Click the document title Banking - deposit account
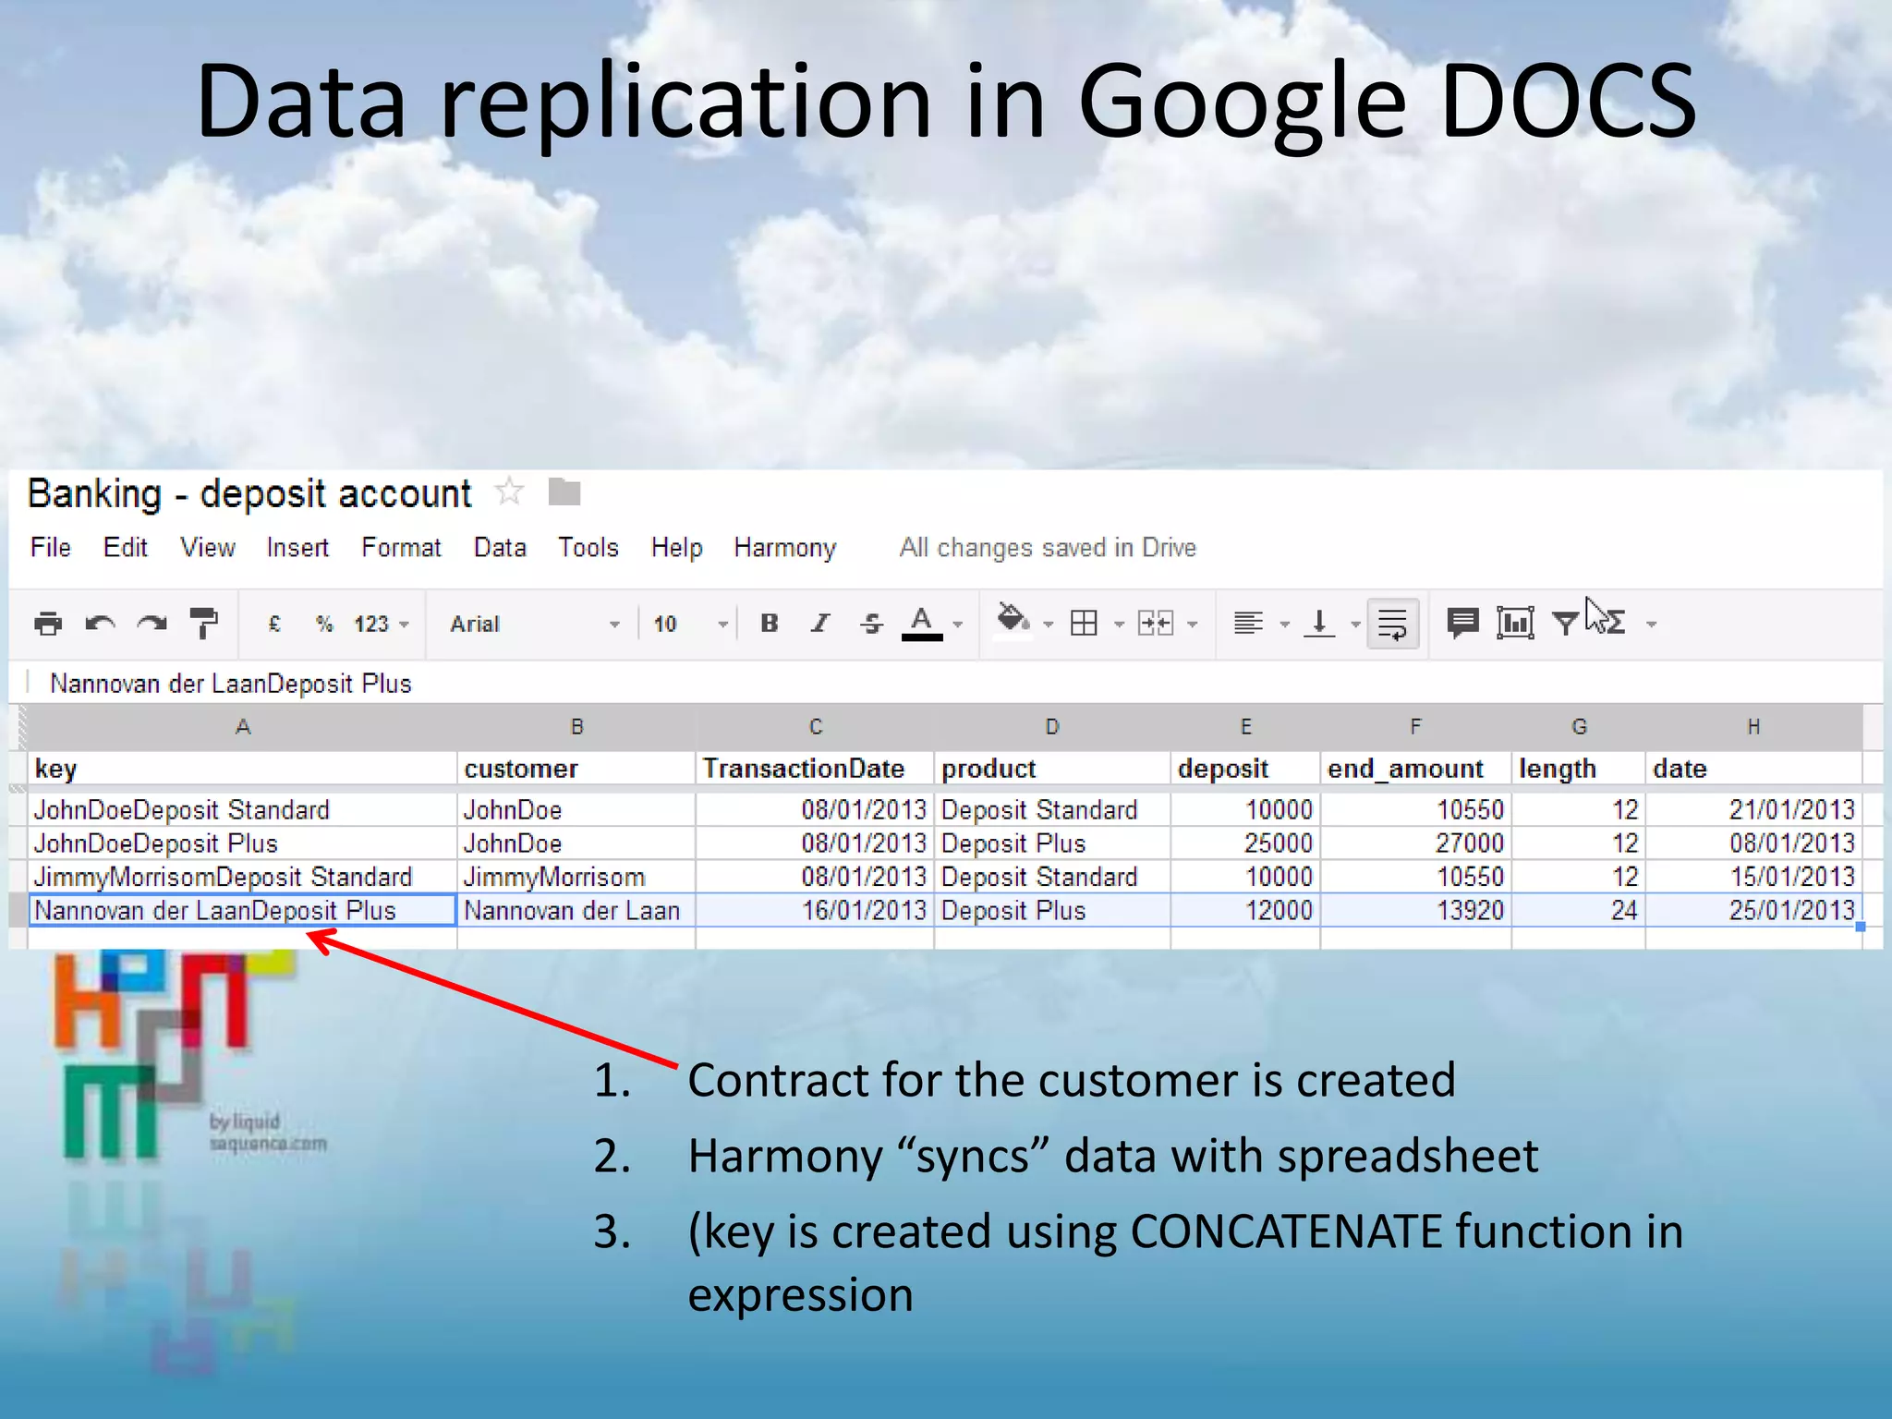 tap(249, 493)
